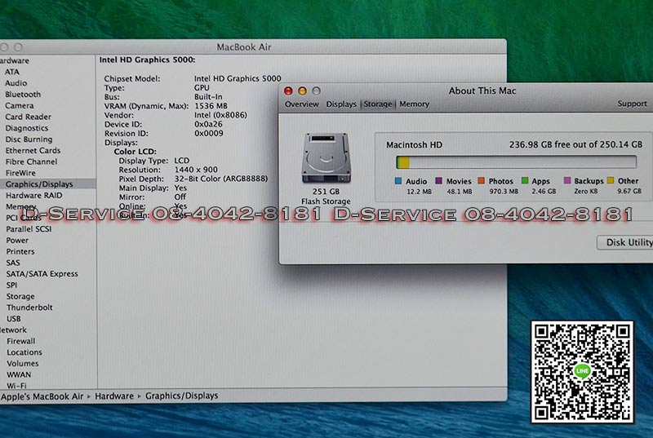Select Thunderbolt in the sidebar
This screenshot has width=653, height=438.
click(x=29, y=307)
